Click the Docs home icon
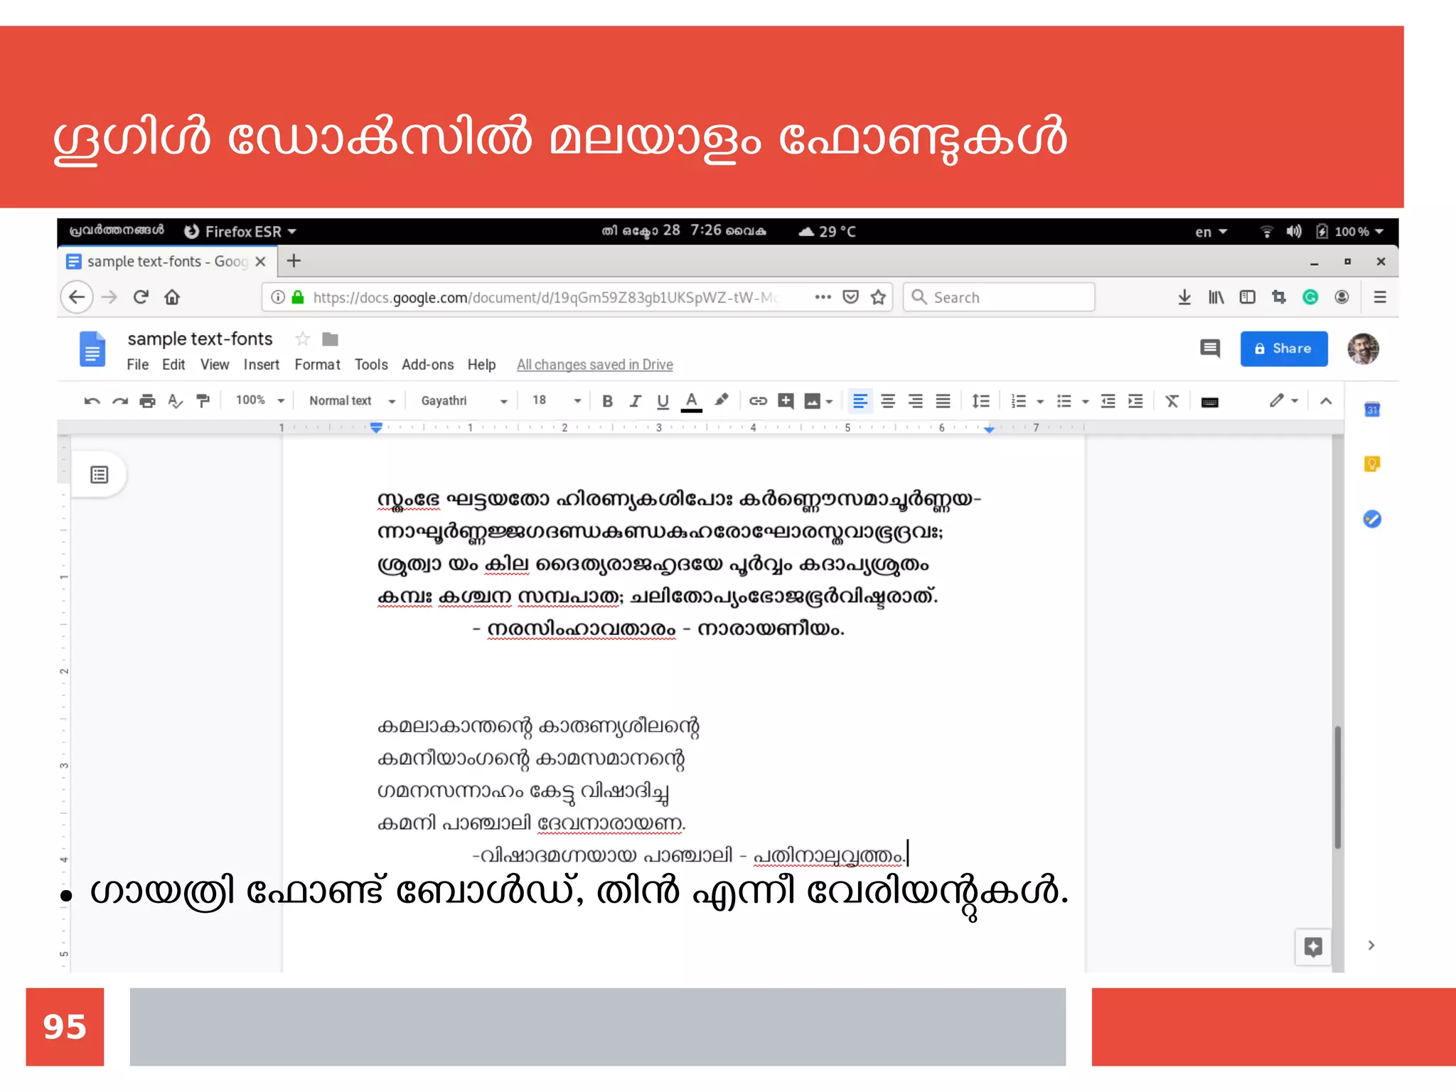The width and height of the screenshot is (1456, 1092). coord(92,348)
